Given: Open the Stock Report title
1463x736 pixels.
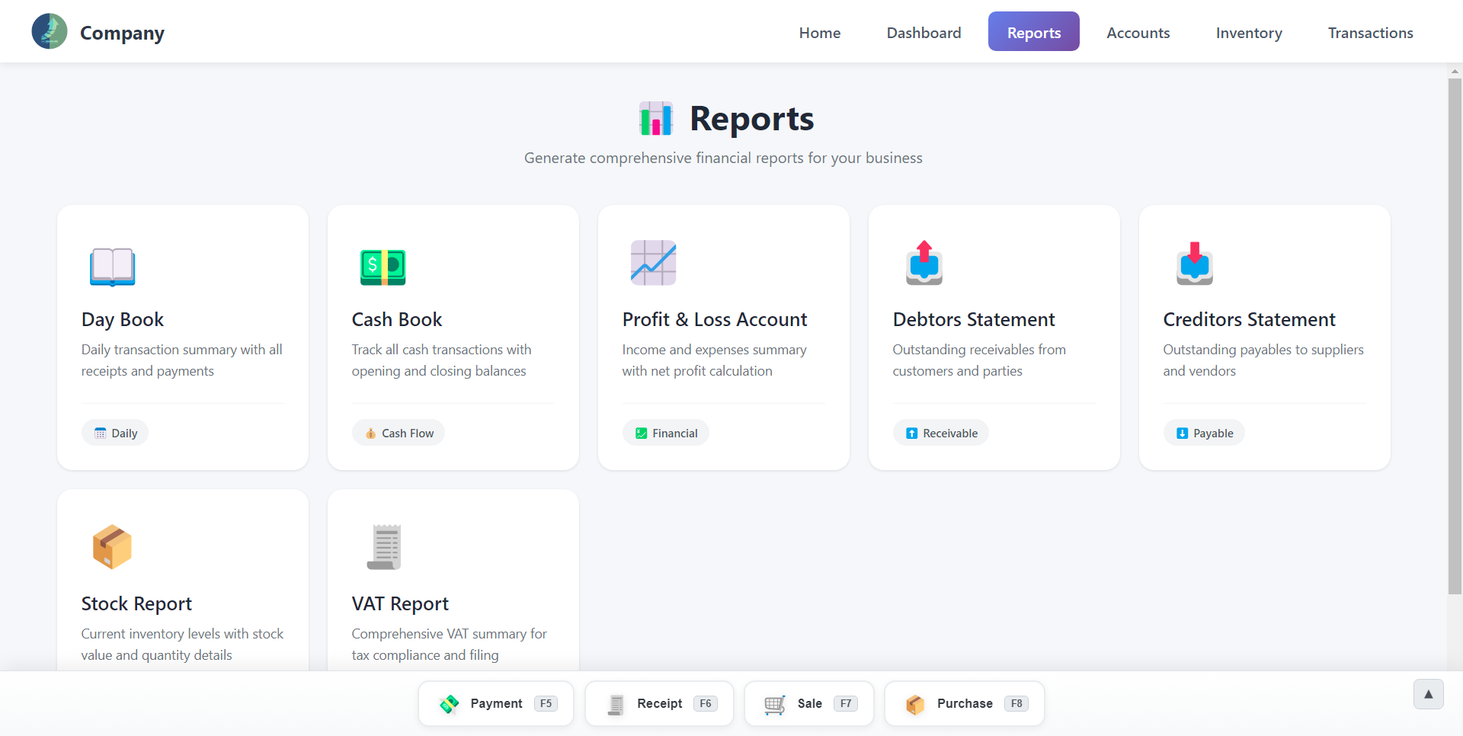Looking at the screenshot, I should click(136, 603).
